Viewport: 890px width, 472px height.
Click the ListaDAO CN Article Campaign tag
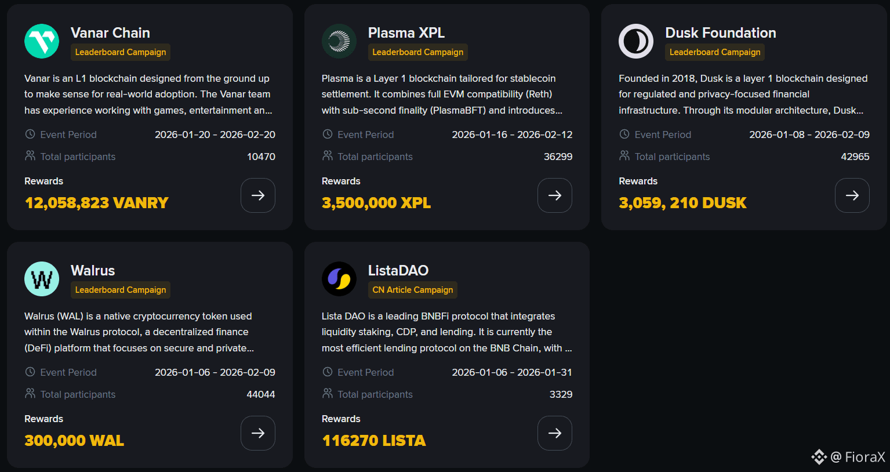click(413, 290)
